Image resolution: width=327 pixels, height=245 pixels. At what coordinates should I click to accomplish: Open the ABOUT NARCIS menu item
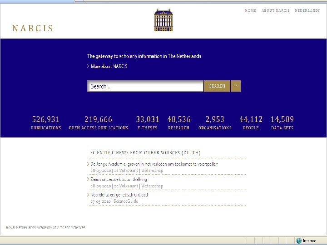[x=276, y=10]
